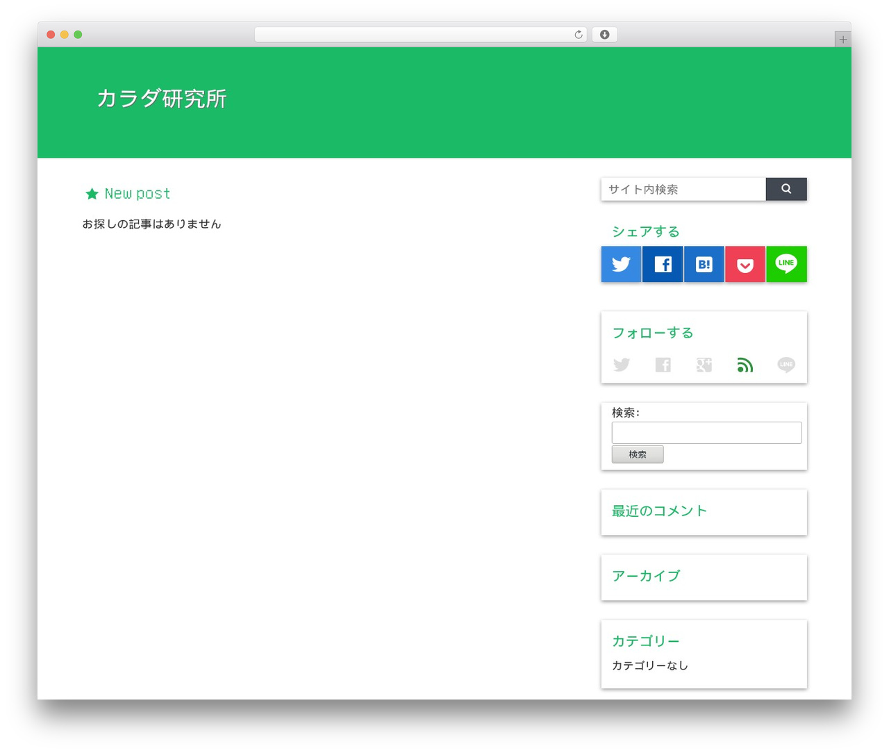Share the page on LINE

(x=786, y=264)
